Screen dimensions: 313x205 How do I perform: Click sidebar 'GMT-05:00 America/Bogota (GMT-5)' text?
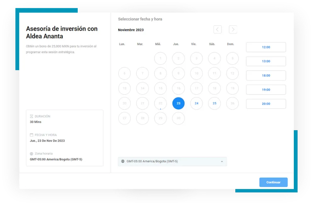pyautogui.click(x=56, y=159)
